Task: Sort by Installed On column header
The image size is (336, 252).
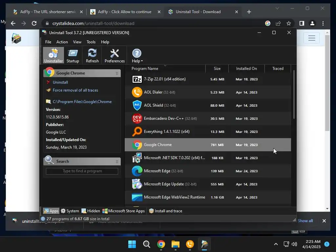Action: (x=246, y=69)
